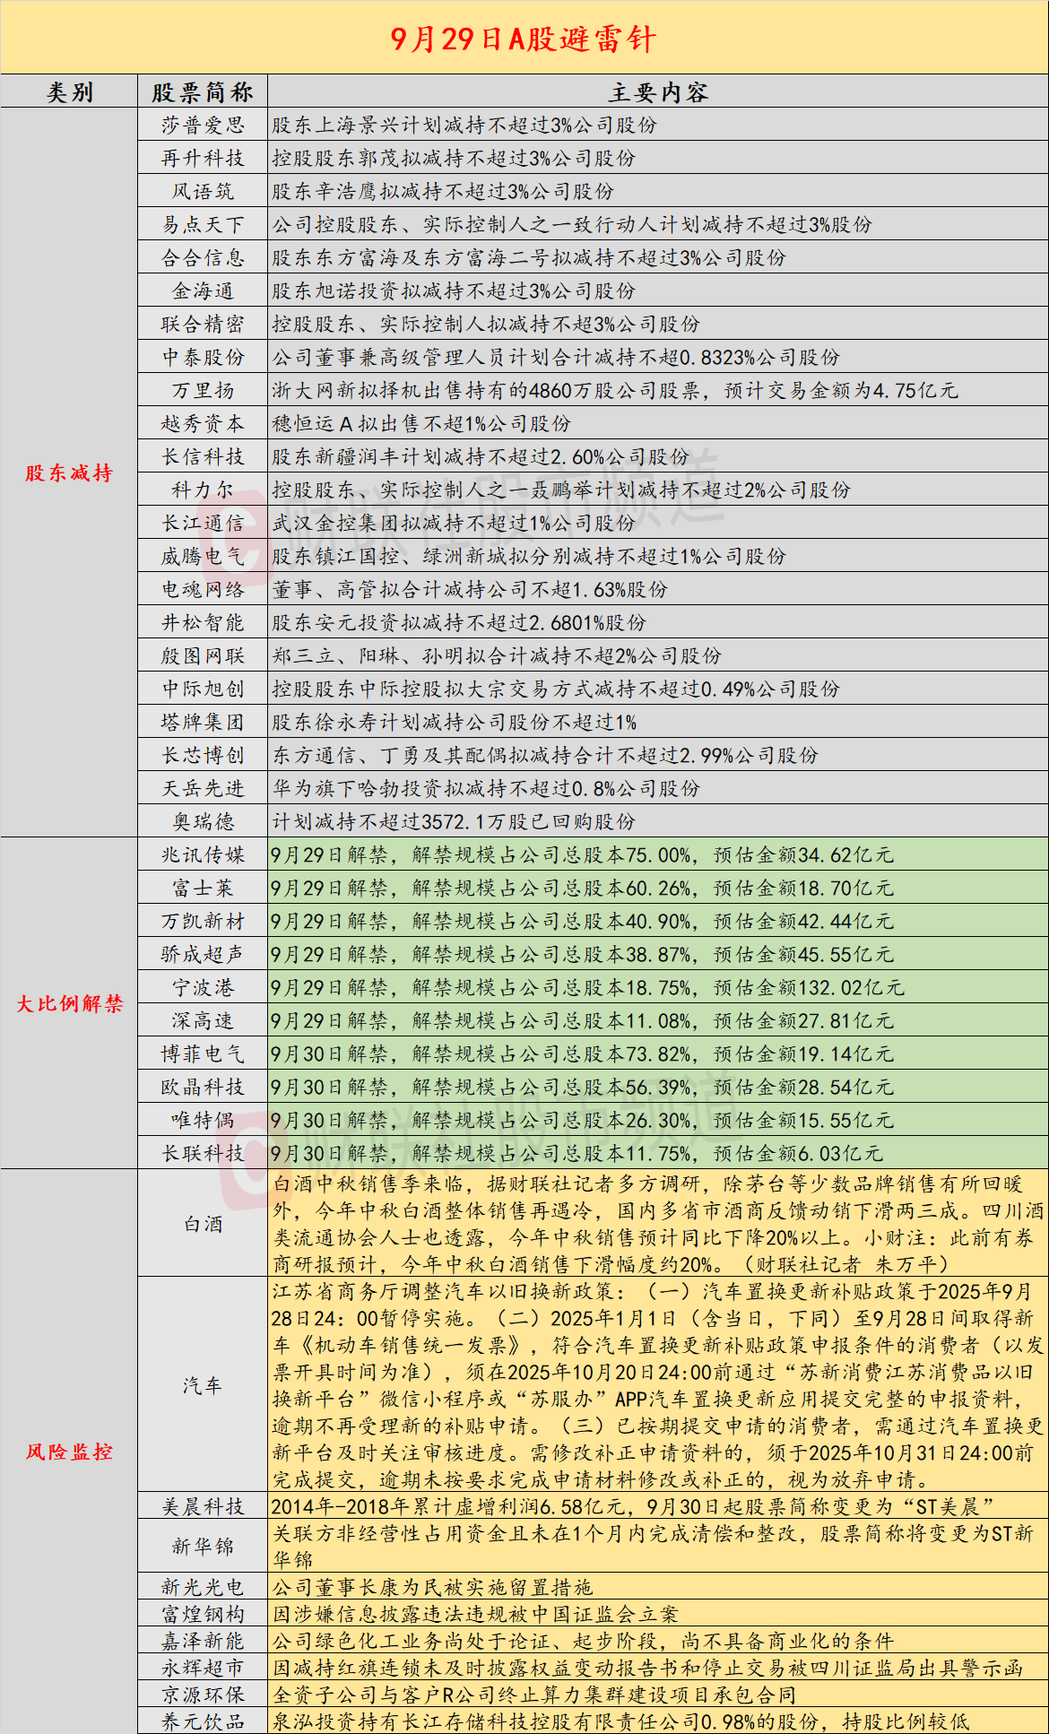Screen dimensions: 1049x1734
Task: Click the 大比例解禁 category label
Action: 69,1003
